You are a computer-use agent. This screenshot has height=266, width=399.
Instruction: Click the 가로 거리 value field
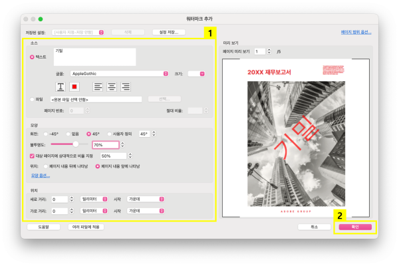(x=60, y=211)
